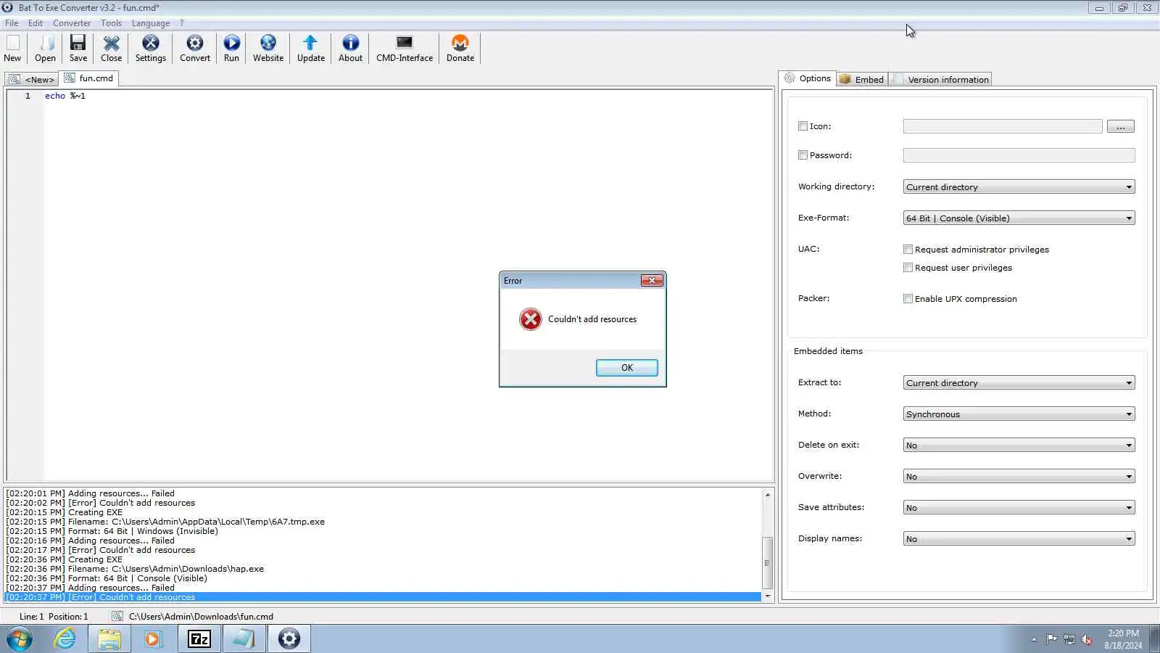The height and width of the screenshot is (653, 1160).
Task: Open 7-Zip from the taskbar
Action: (199, 639)
